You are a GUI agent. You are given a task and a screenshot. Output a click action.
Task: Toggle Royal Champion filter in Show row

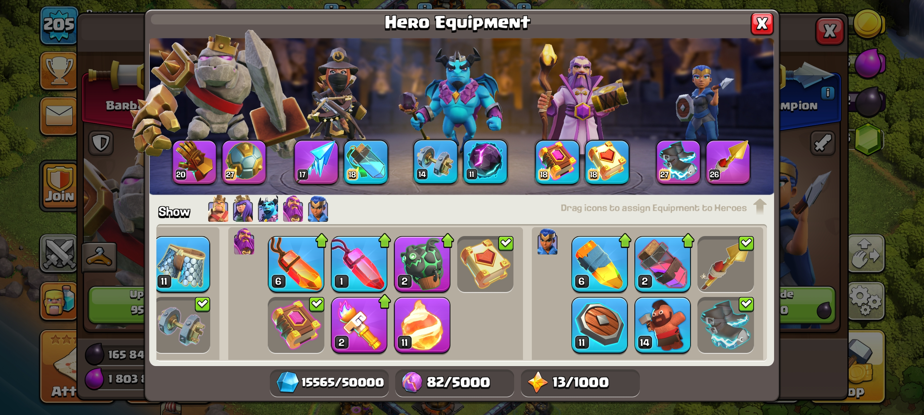click(318, 209)
